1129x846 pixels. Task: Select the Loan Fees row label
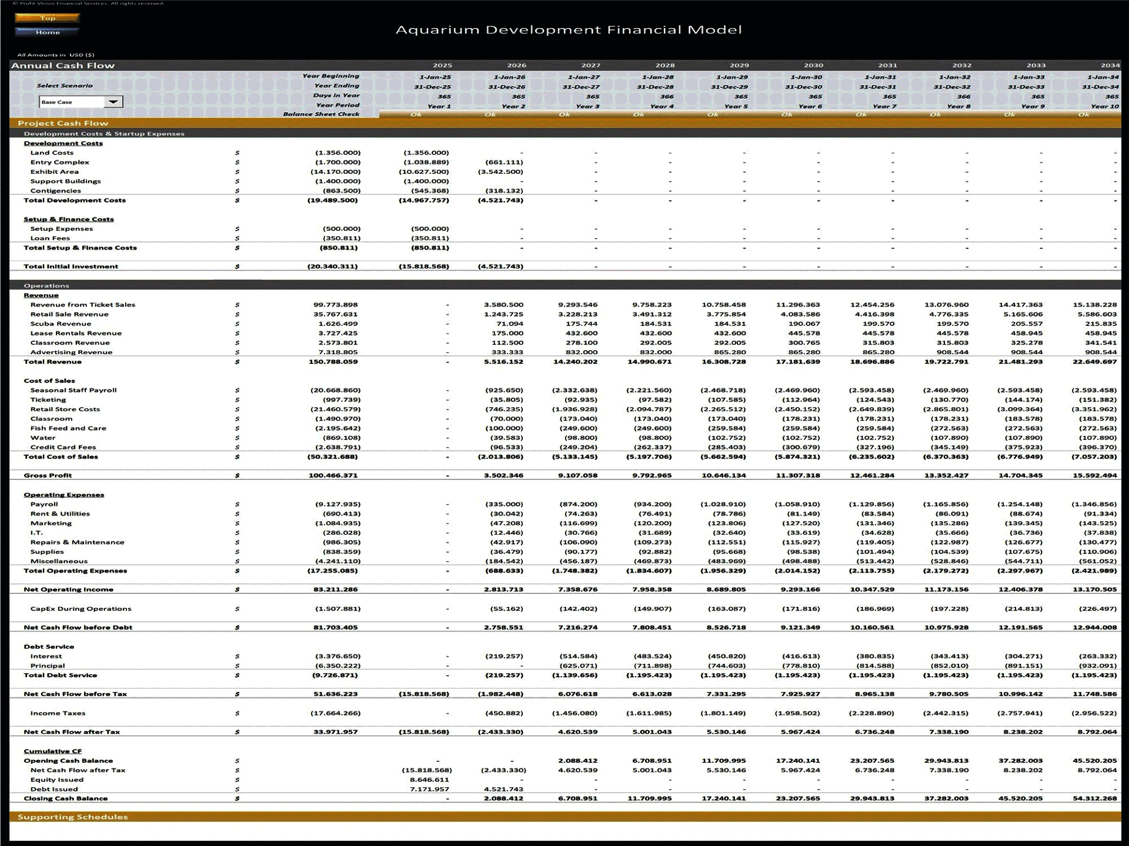(50, 238)
